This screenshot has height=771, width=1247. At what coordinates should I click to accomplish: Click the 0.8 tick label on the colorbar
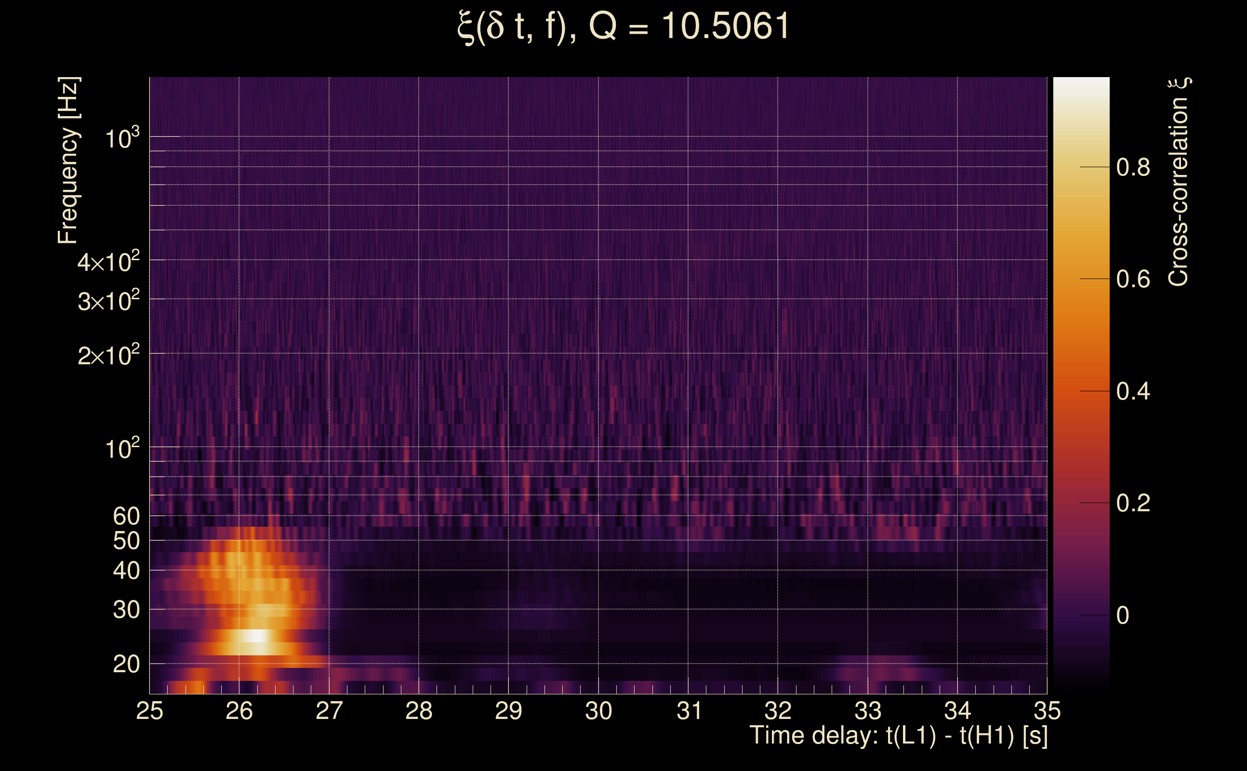click(1133, 167)
